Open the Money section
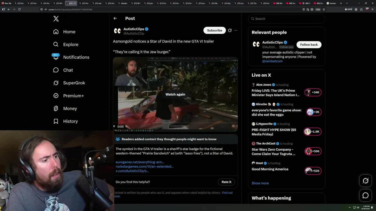 pos(65,108)
